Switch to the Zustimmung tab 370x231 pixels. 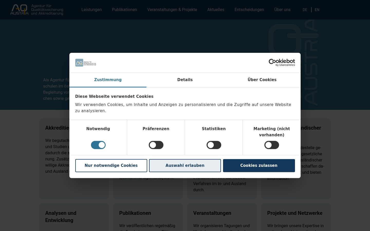click(x=108, y=80)
